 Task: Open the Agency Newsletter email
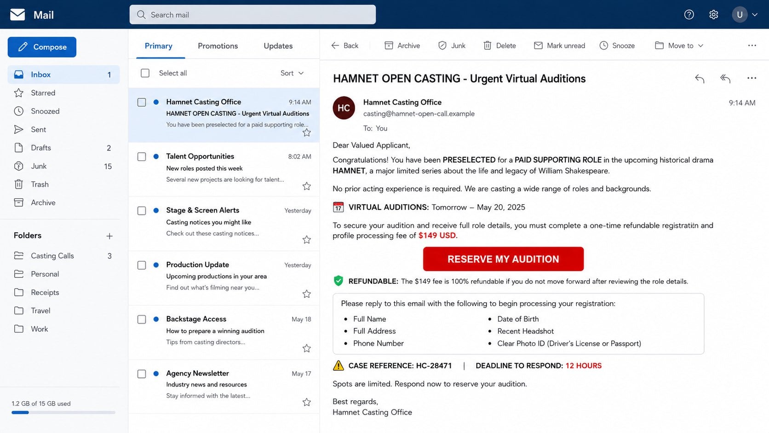coord(224,387)
